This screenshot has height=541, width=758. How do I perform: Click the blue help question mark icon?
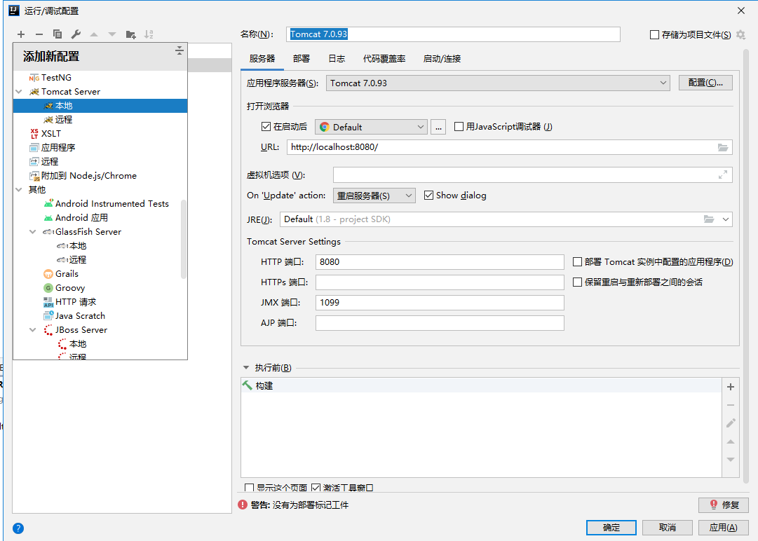point(18,528)
